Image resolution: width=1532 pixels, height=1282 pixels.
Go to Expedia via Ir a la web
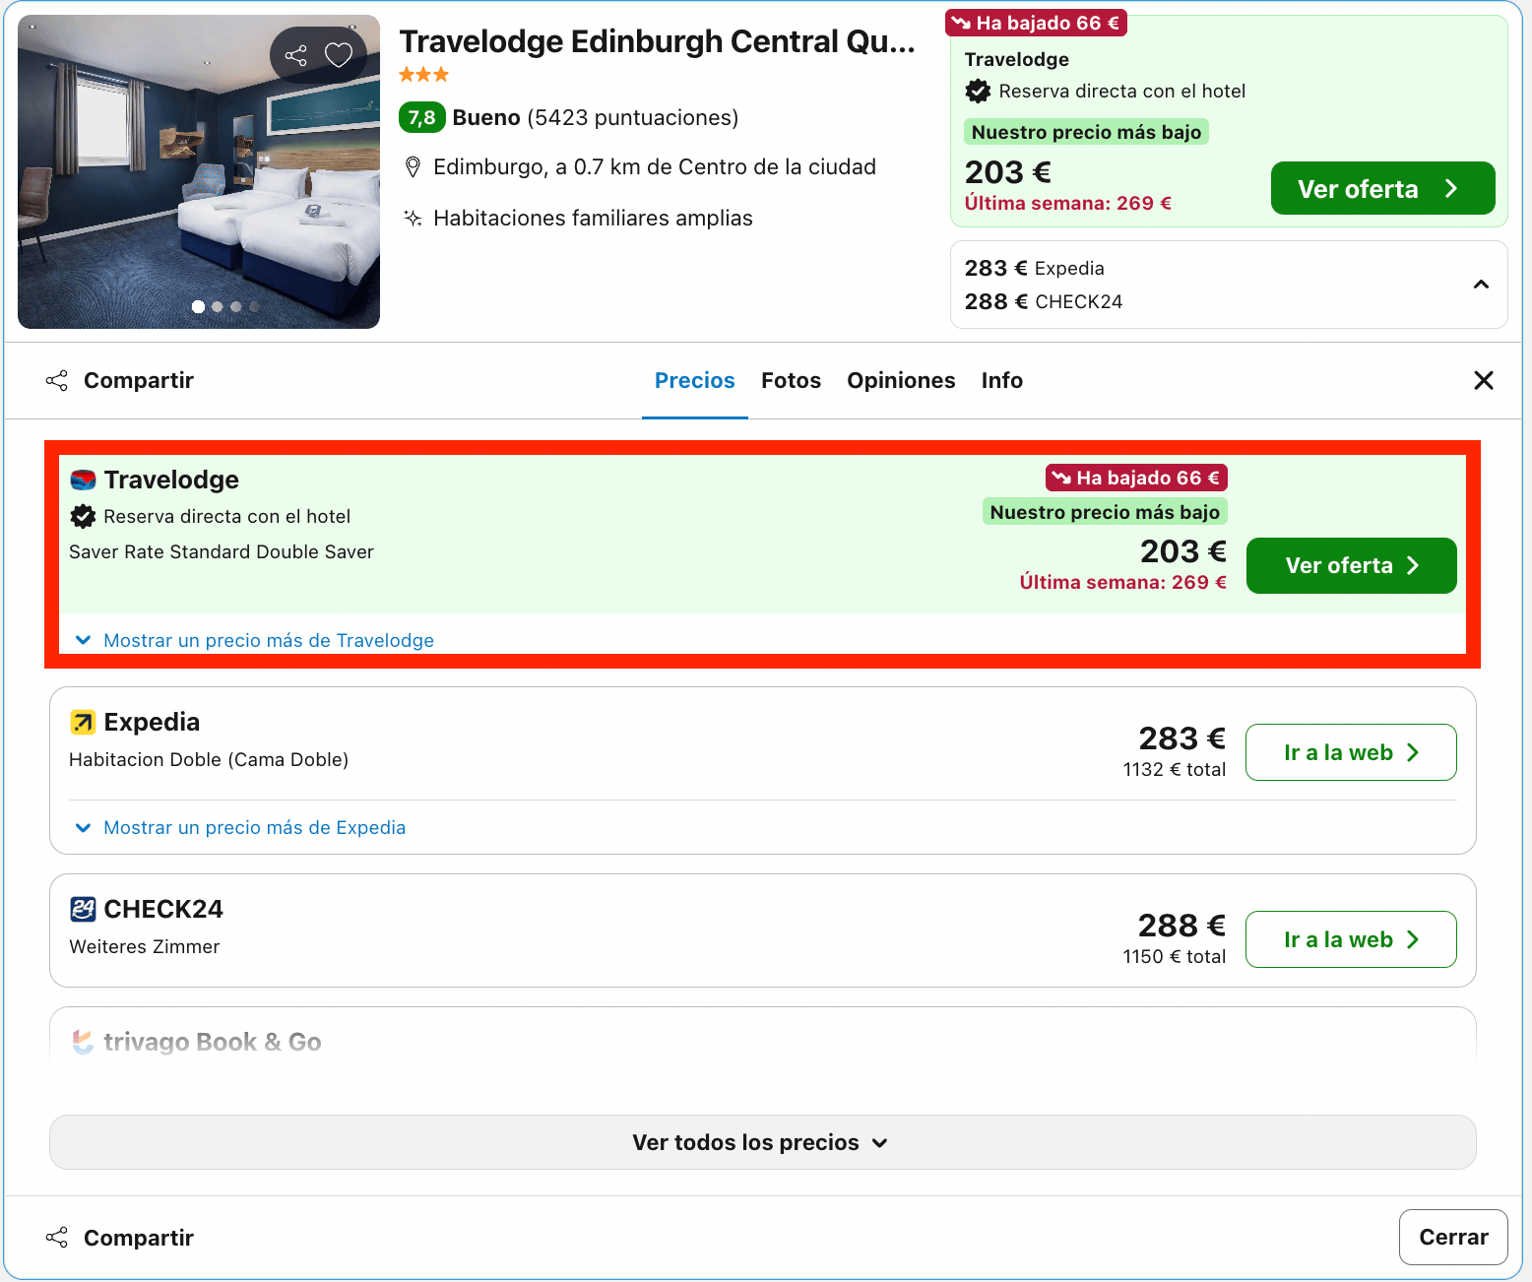(x=1351, y=752)
